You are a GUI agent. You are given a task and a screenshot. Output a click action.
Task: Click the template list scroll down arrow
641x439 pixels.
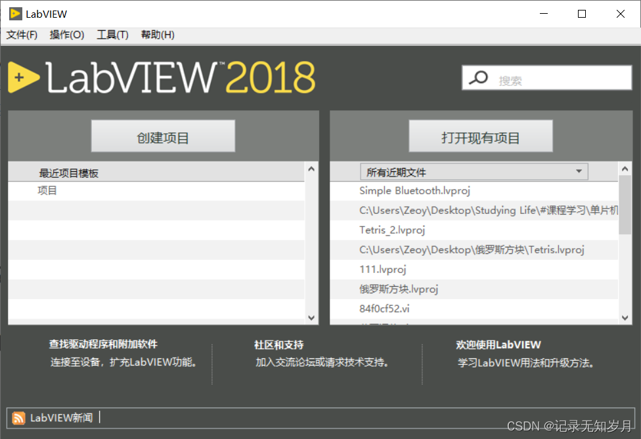[311, 318]
